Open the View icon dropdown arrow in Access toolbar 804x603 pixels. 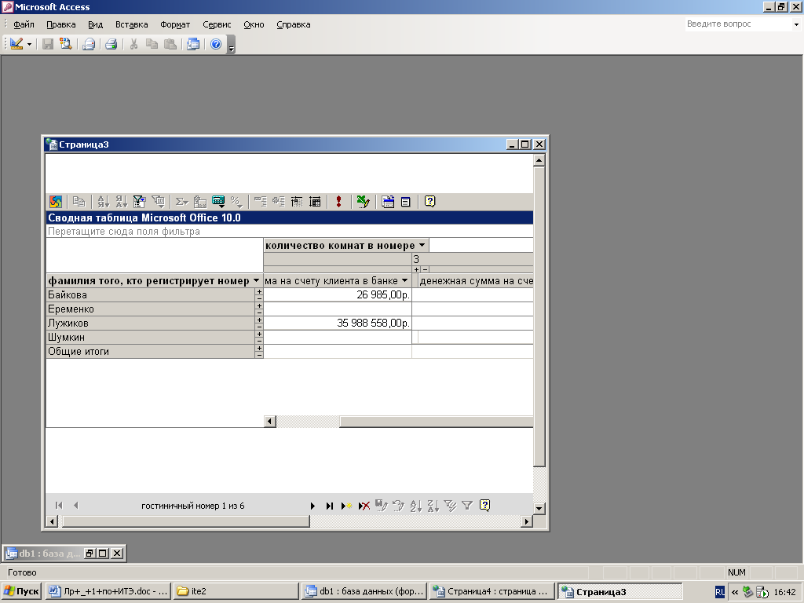29,45
